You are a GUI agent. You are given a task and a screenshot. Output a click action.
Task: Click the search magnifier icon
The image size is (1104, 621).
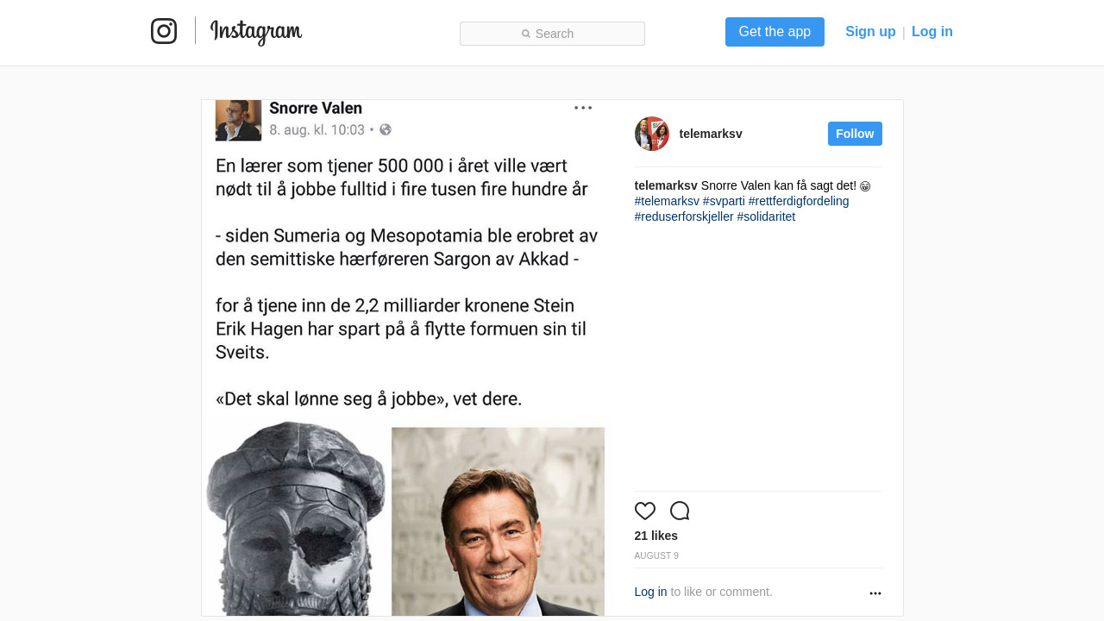[x=526, y=34]
